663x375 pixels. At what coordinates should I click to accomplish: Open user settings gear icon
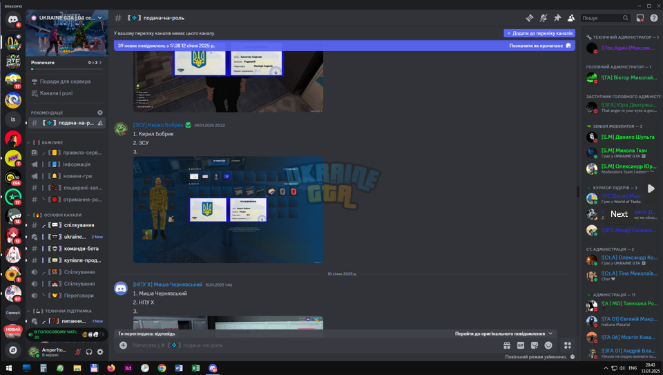100,352
